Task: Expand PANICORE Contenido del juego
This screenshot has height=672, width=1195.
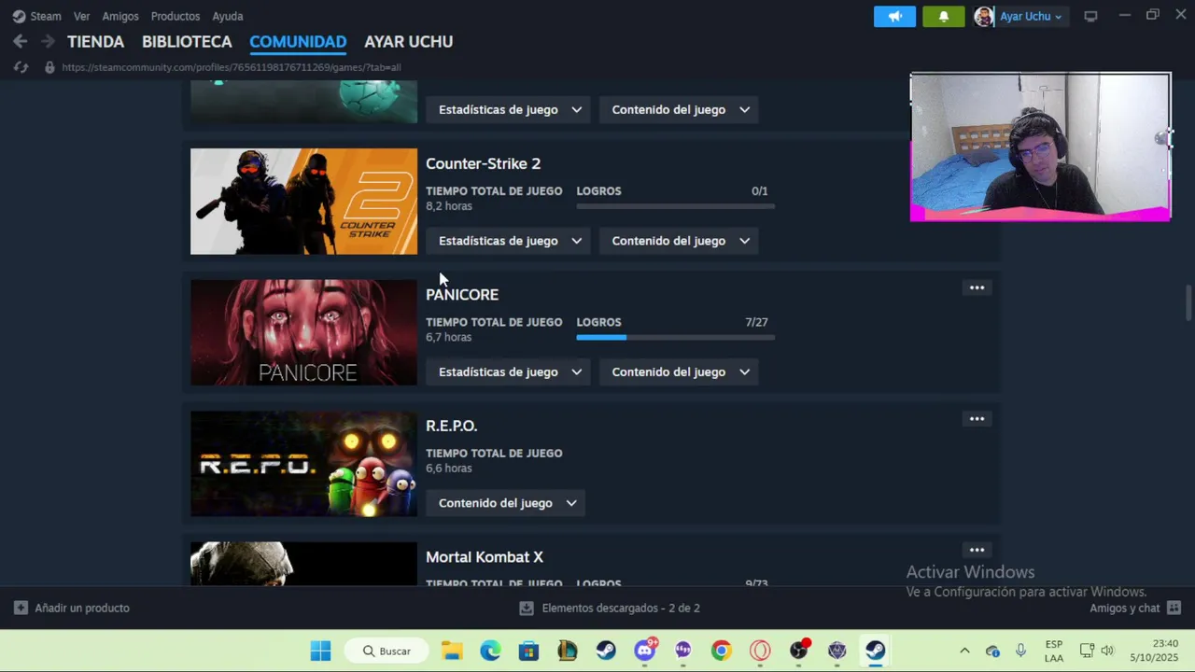Action: pos(681,371)
